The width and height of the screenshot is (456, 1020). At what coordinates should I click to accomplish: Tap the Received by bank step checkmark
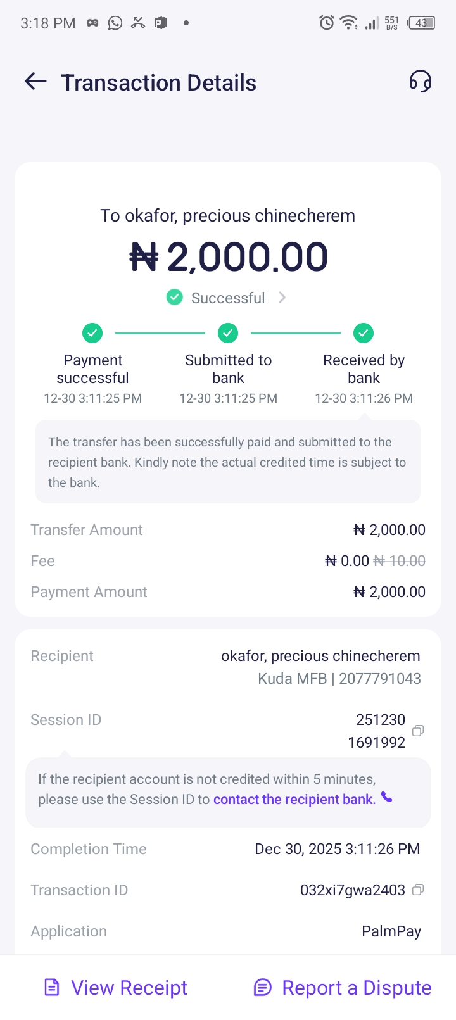coord(364,332)
